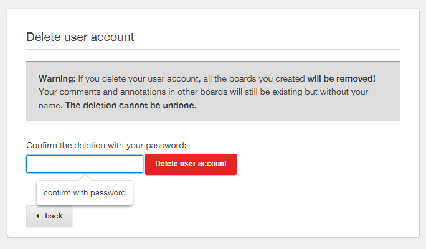
Task: Click the left arrow icon on back button
Action: [38, 216]
